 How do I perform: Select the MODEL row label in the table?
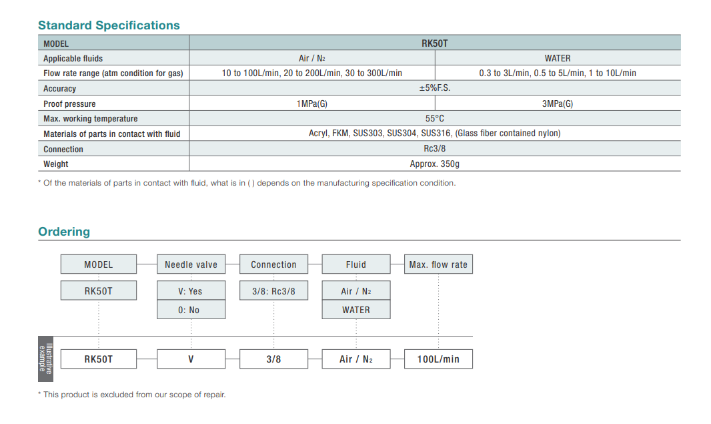point(56,43)
